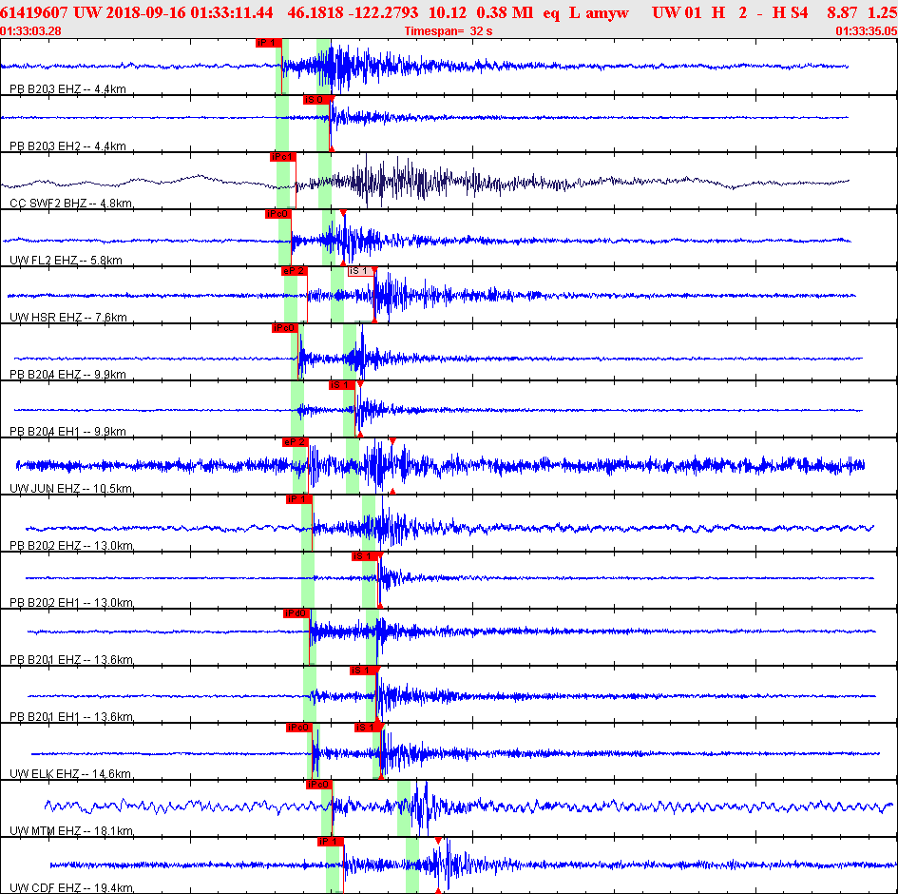Click the end time 01:33:35.05
The image size is (898, 894).
pyautogui.click(x=867, y=31)
